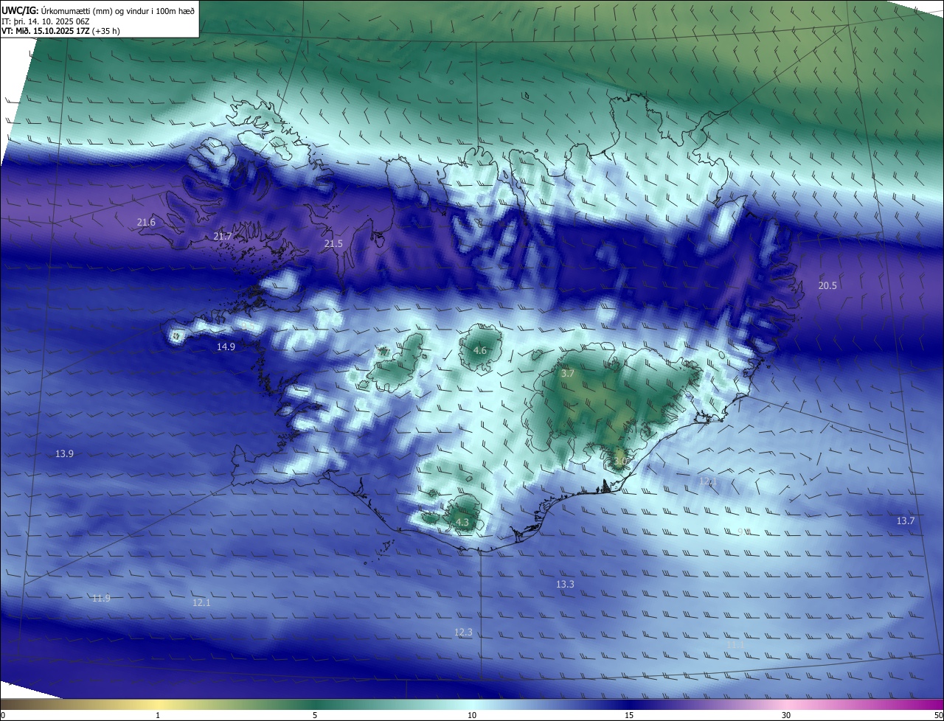Screen dimensions: 944x721
Task: Click the 13.7 value on the map
Action: [x=905, y=521]
